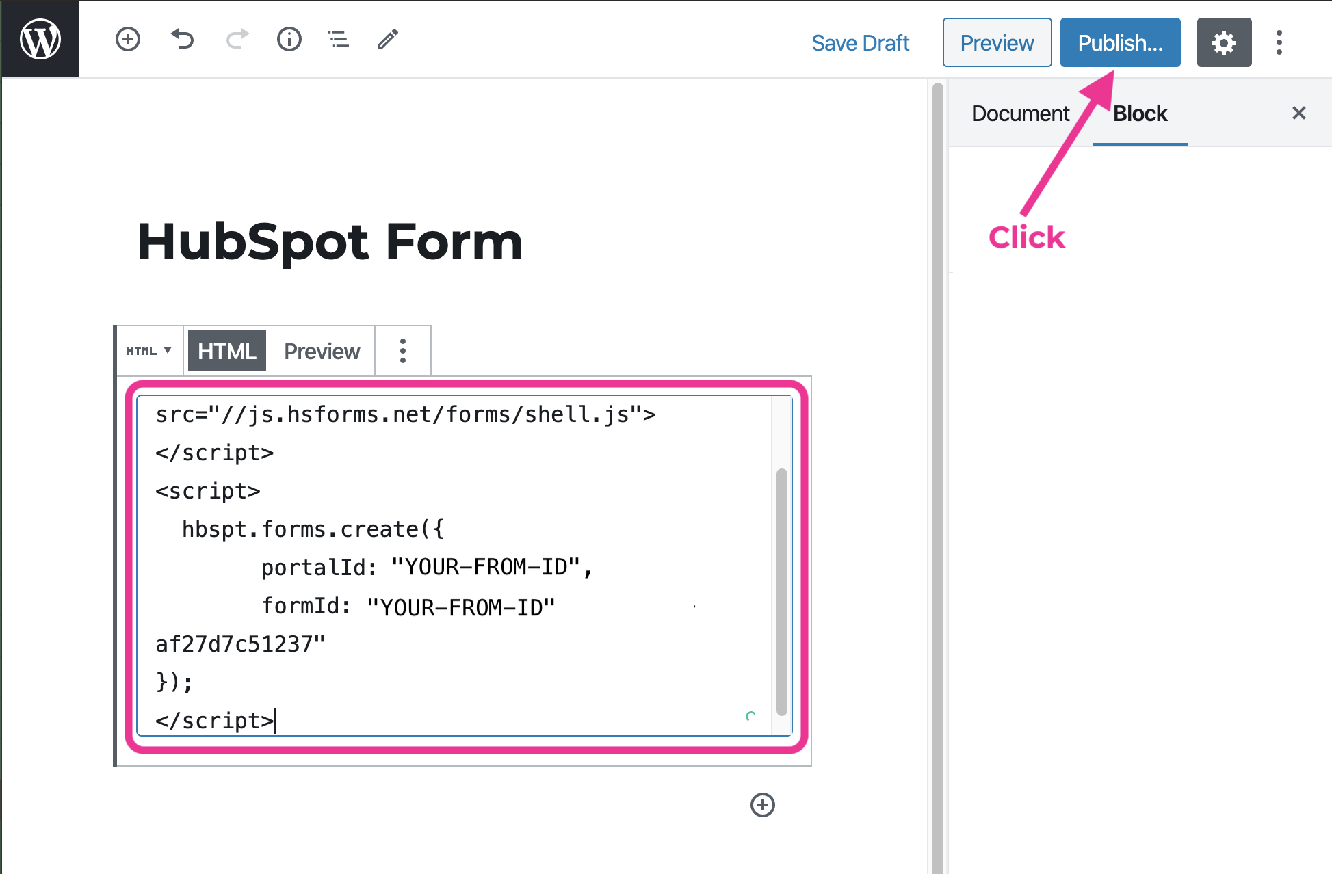
Task: Select the Block tab in sidebar
Action: tap(1140, 114)
